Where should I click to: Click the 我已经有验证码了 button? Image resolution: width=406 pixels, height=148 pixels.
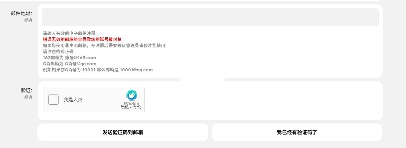click(x=297, y=132)
